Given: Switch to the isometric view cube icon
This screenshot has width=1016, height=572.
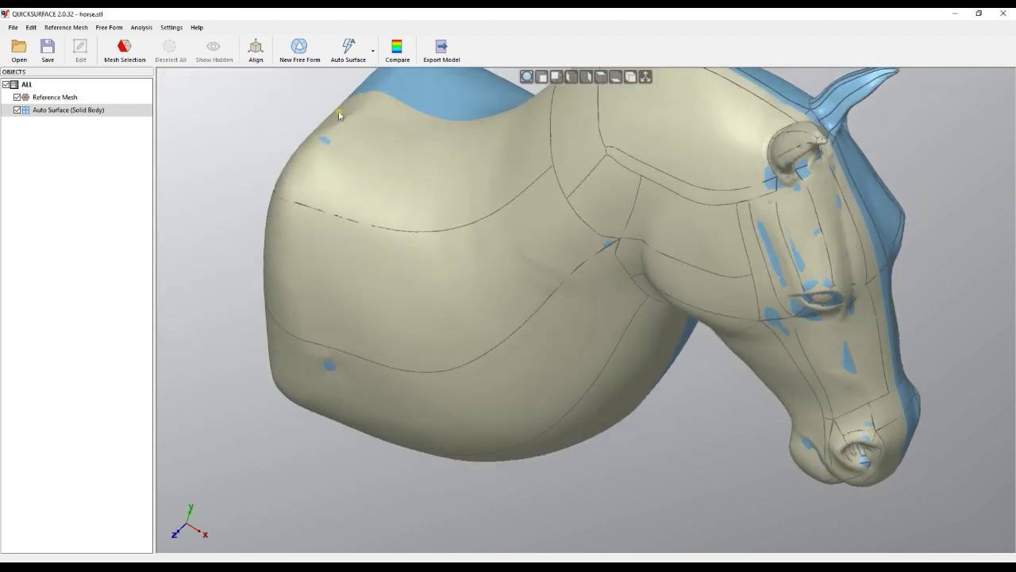Looking at the screenshot, I should click(630, 77).
